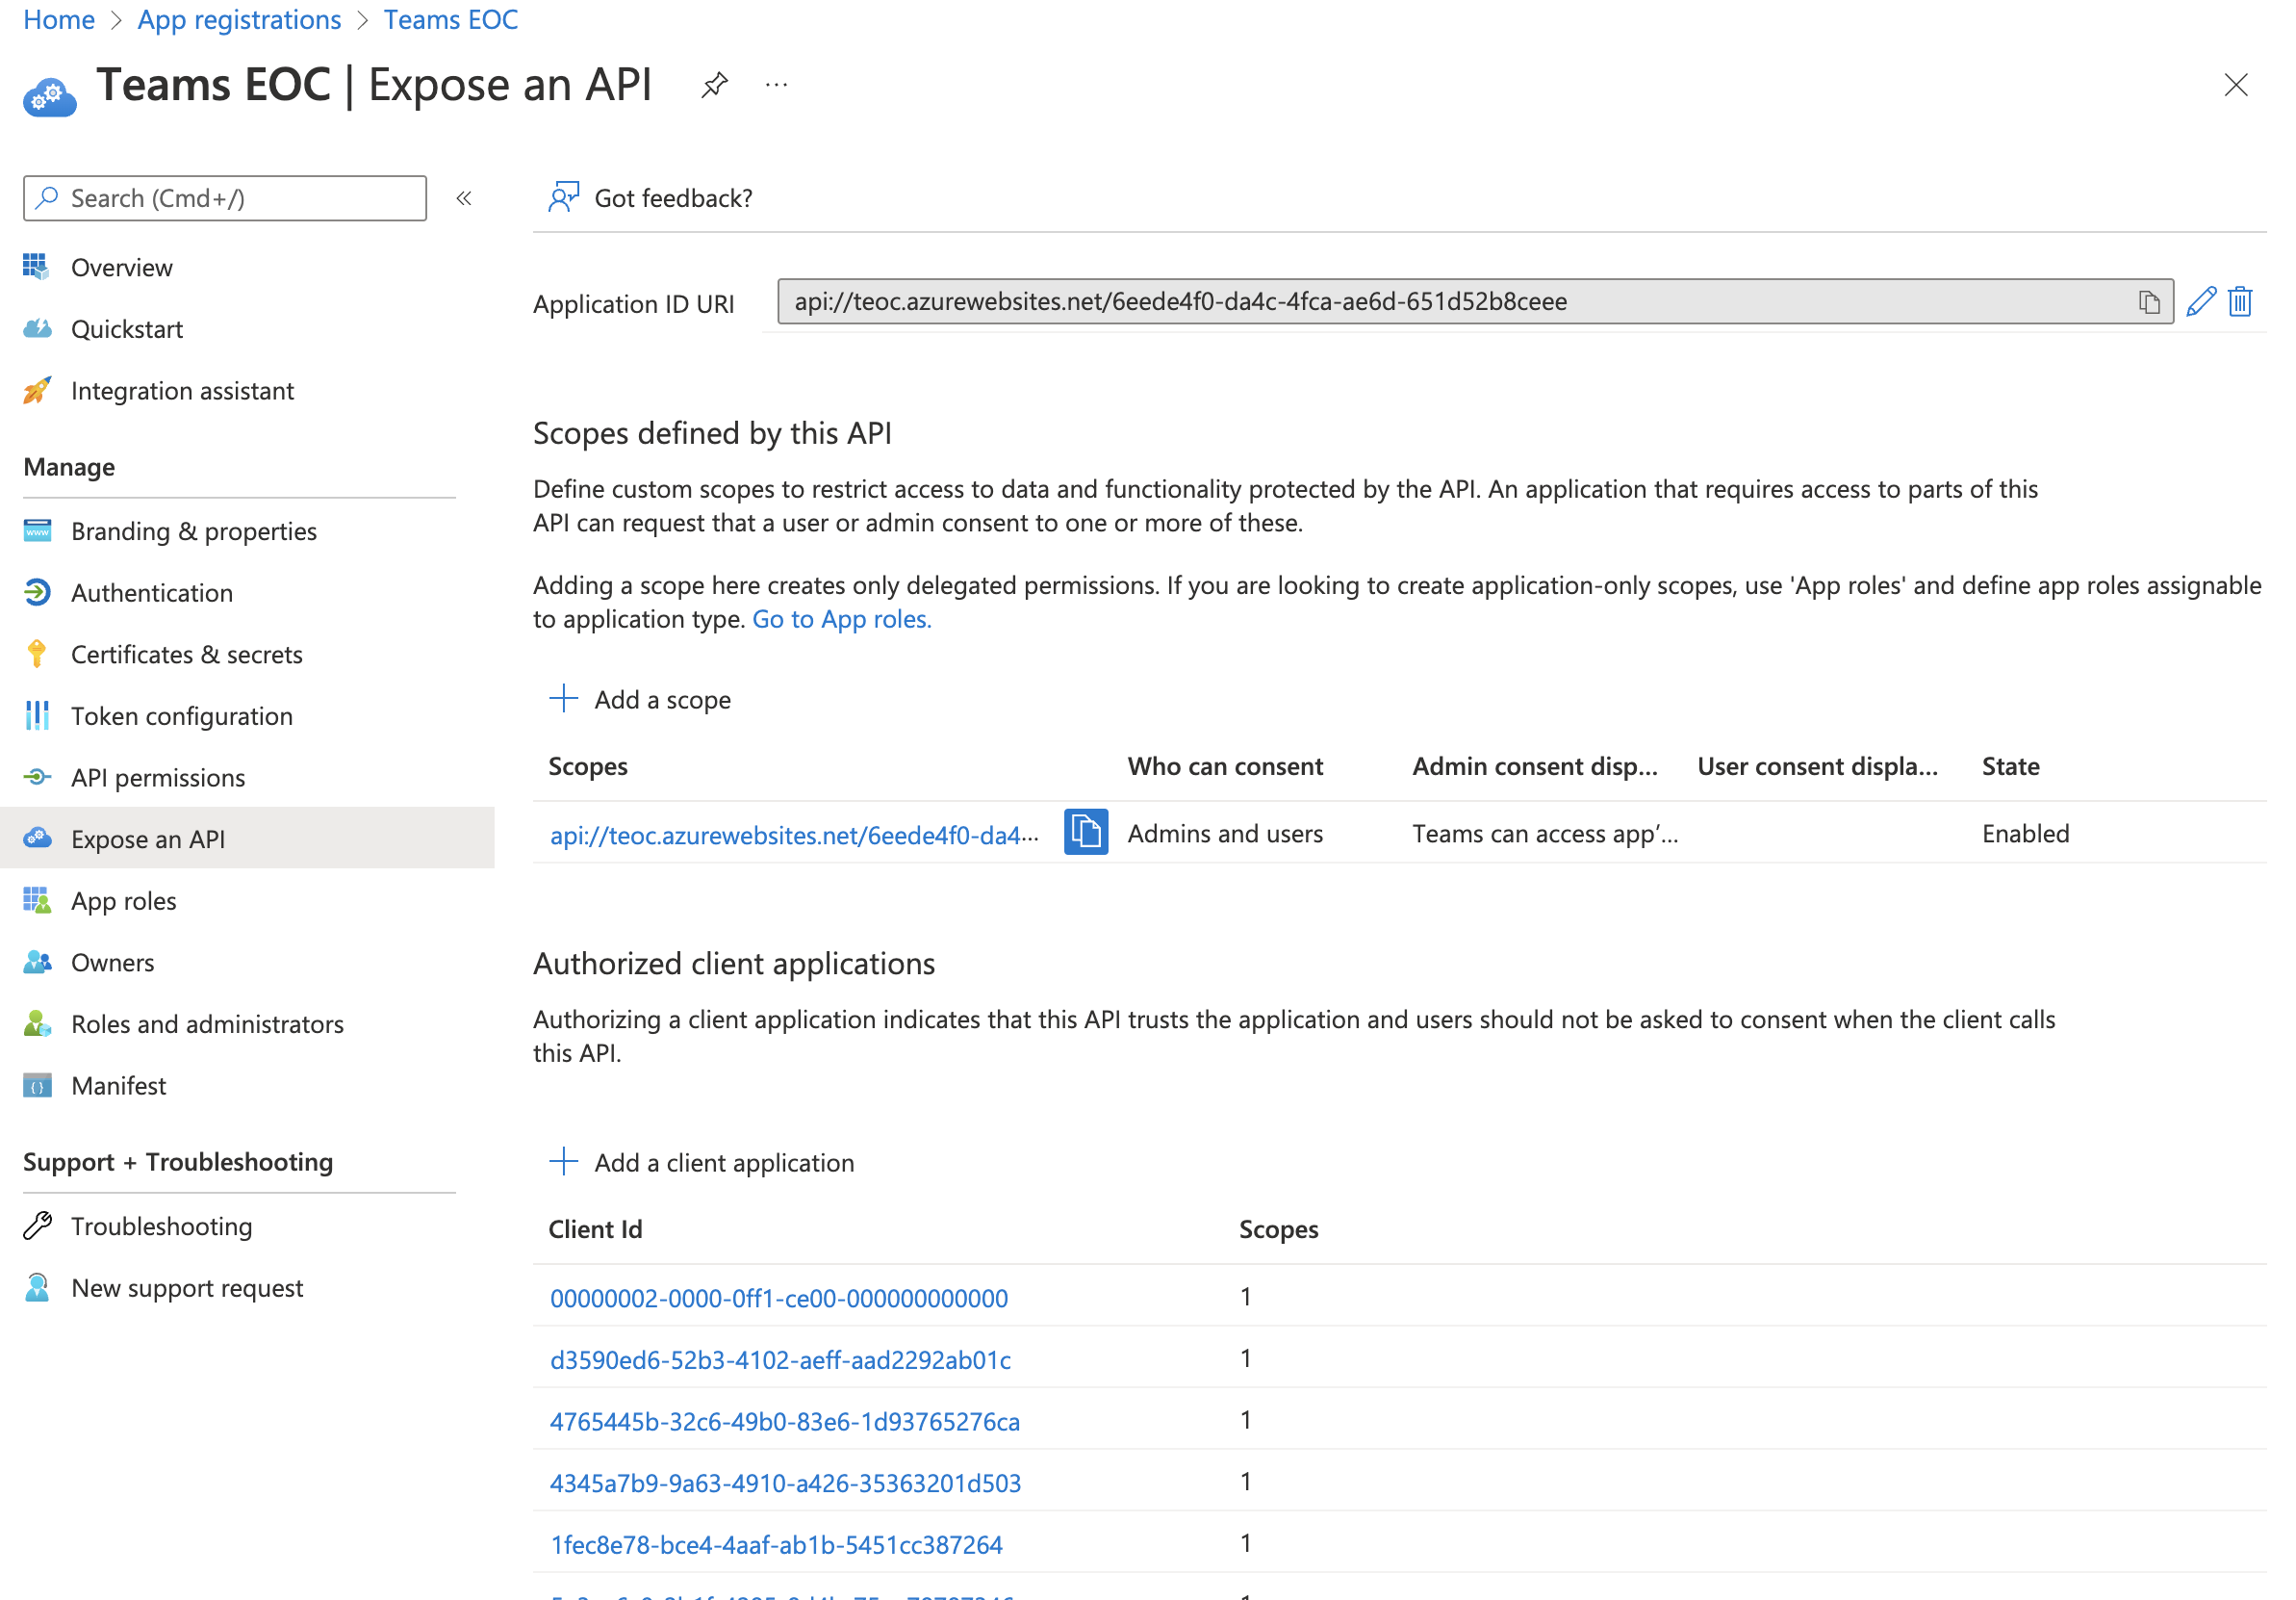Click the 'Admins and users' cell
This screenshot has height=1600, width=2296.
click(1225, 834)
